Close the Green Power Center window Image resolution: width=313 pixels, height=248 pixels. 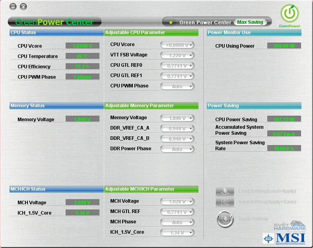pos(23,7)
